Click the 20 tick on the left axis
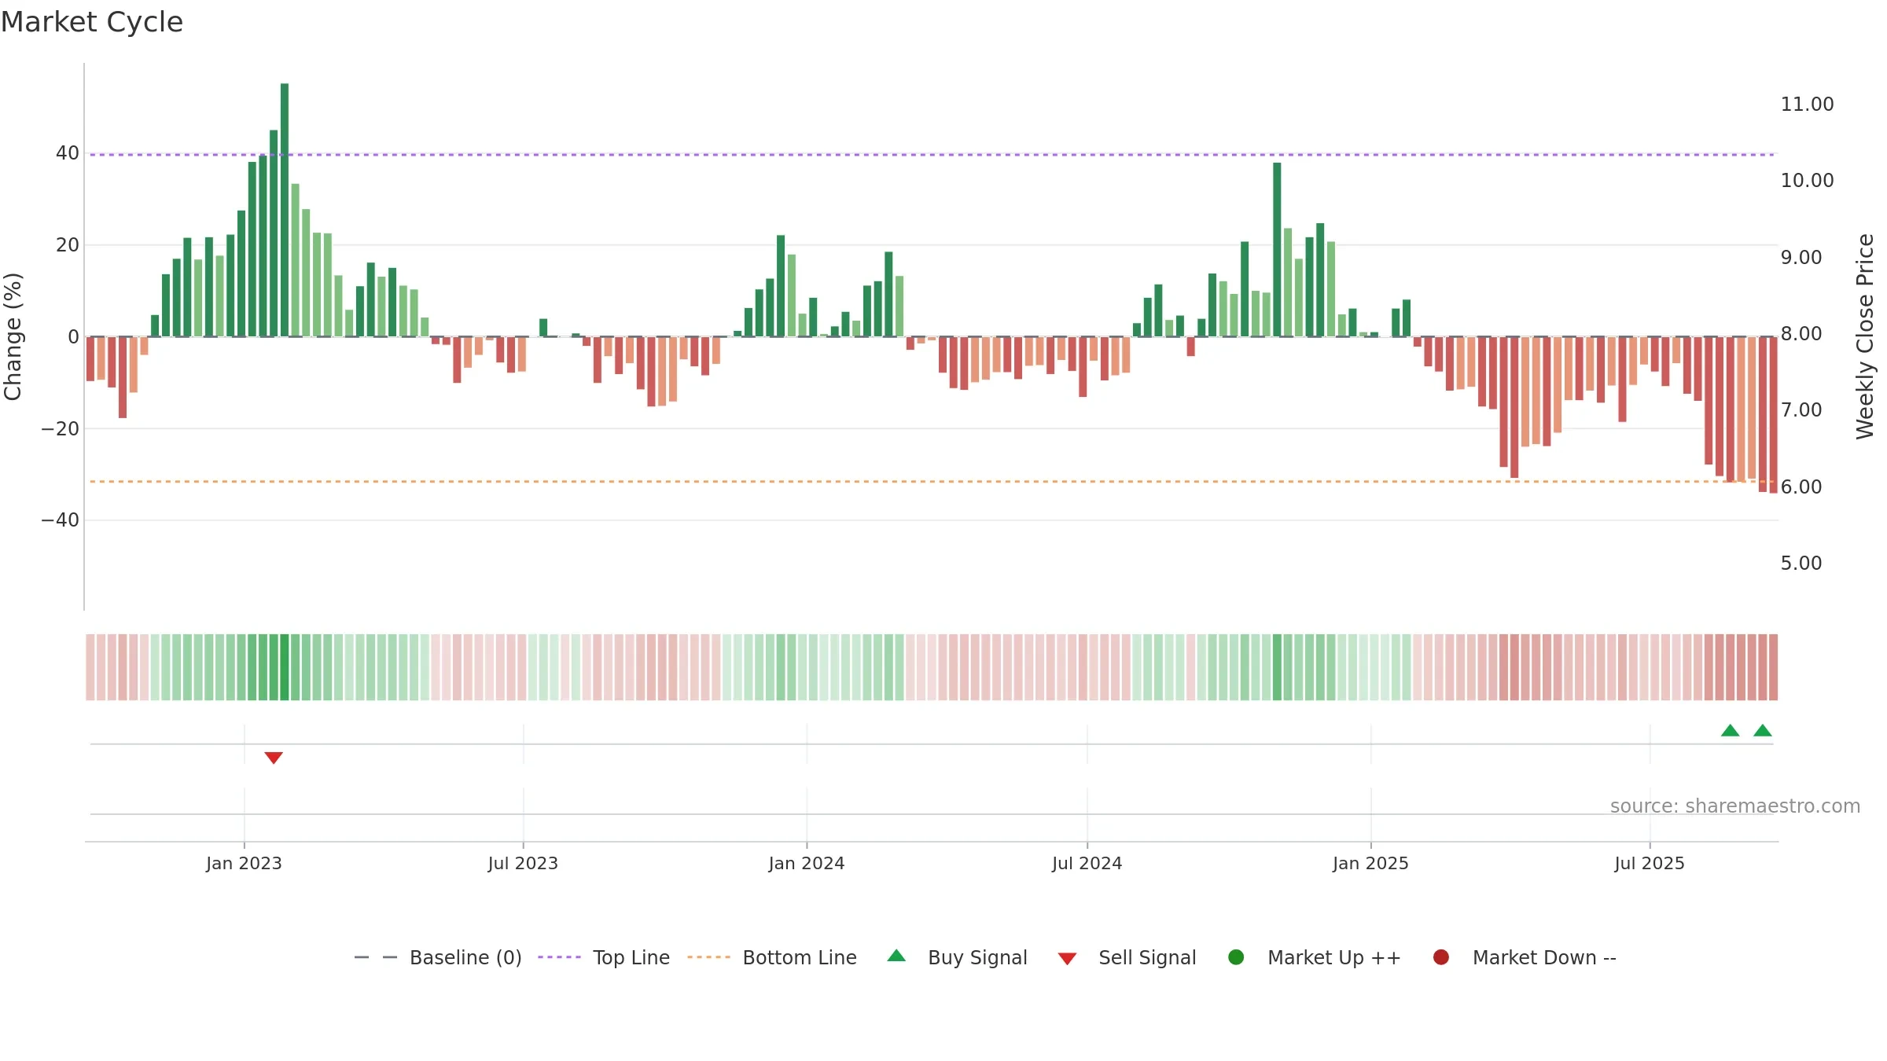1887x1061 pixels. point(68,245)
